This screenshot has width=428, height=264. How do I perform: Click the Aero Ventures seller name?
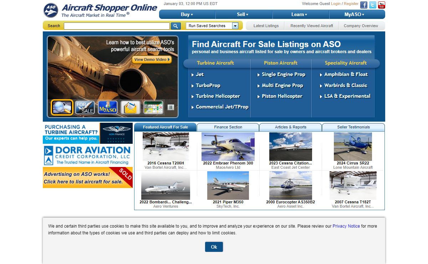[x=165, y=206]
